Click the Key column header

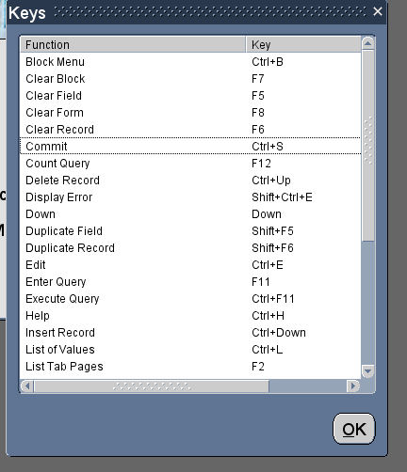303,44
